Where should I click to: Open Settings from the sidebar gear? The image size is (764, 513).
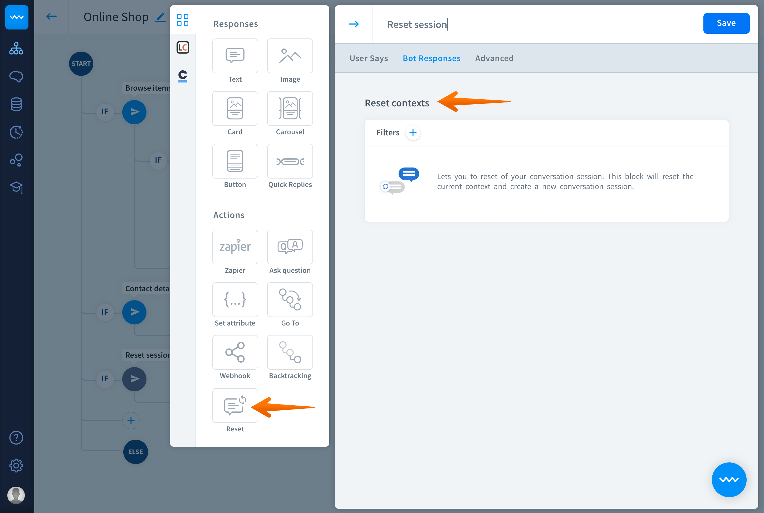point(16,465)
